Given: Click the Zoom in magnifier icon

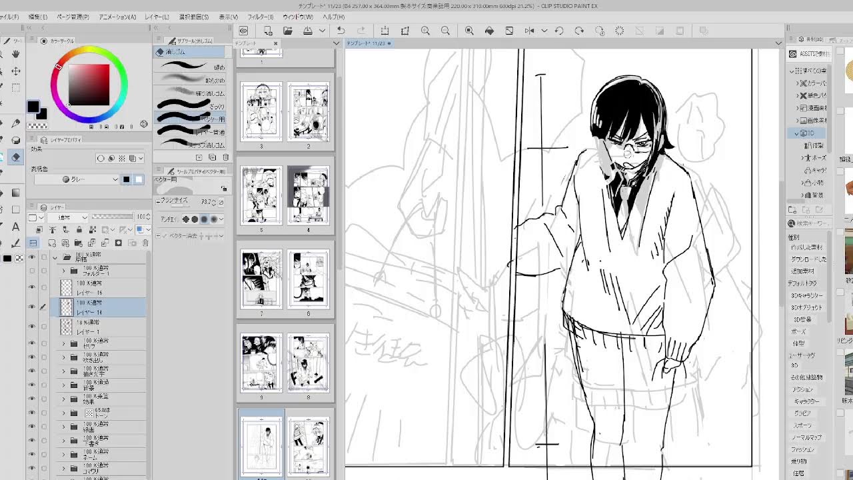Looking at the screenshot, I should (425, 31).
